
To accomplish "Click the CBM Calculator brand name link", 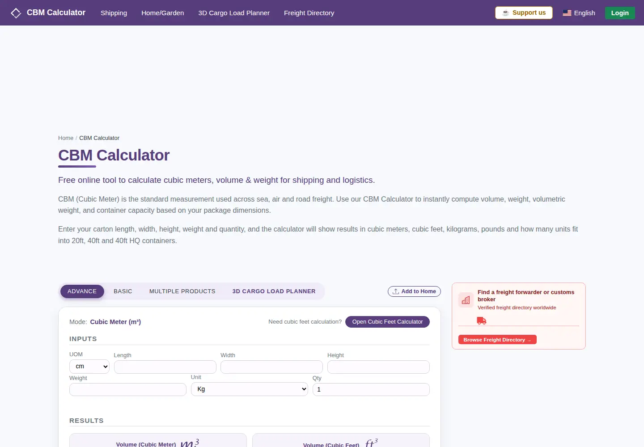I will tap(56, 13).
